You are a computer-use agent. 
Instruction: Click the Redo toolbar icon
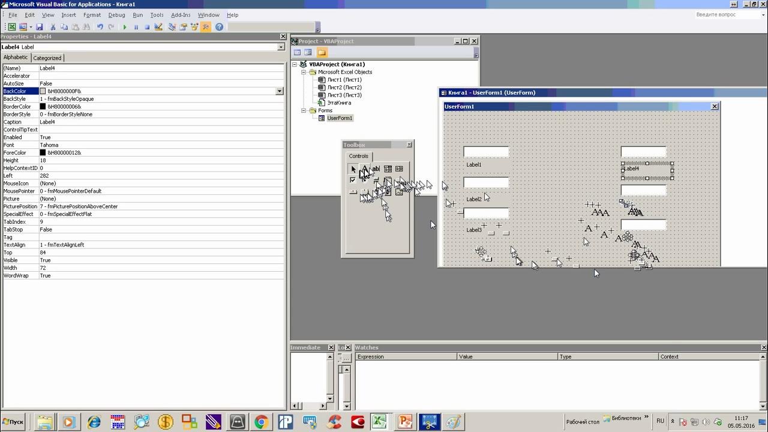tap(111, 27)
